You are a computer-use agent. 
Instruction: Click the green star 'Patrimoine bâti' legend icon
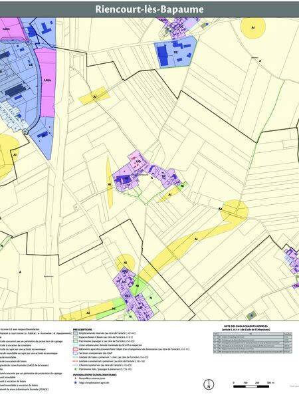(x=75, y=369)
